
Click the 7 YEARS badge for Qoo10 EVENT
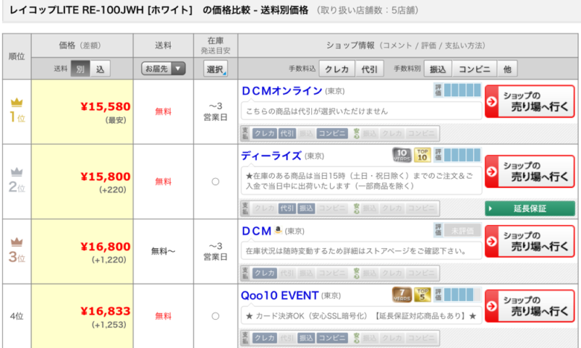click(x=402, y=294)
